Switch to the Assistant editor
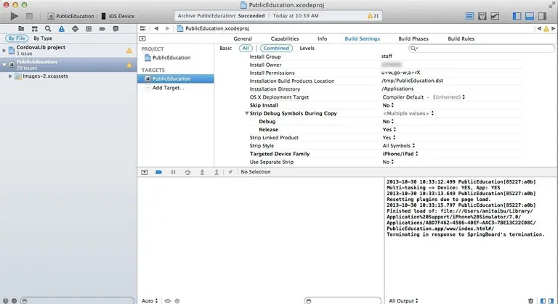Image resolution: width=558 pixels, height=304 pixels. click(482, 16)
